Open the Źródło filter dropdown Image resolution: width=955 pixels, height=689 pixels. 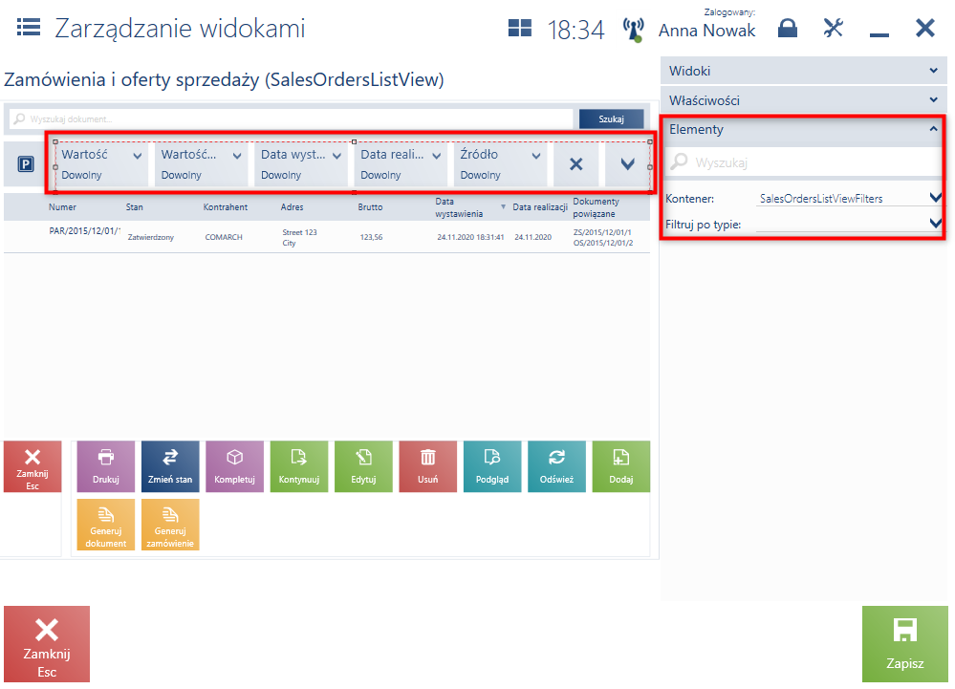tap(500, 164)
